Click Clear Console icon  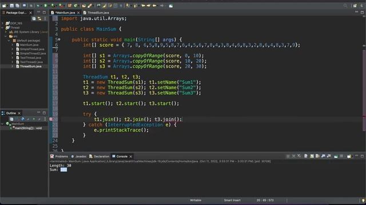point(306,156)
